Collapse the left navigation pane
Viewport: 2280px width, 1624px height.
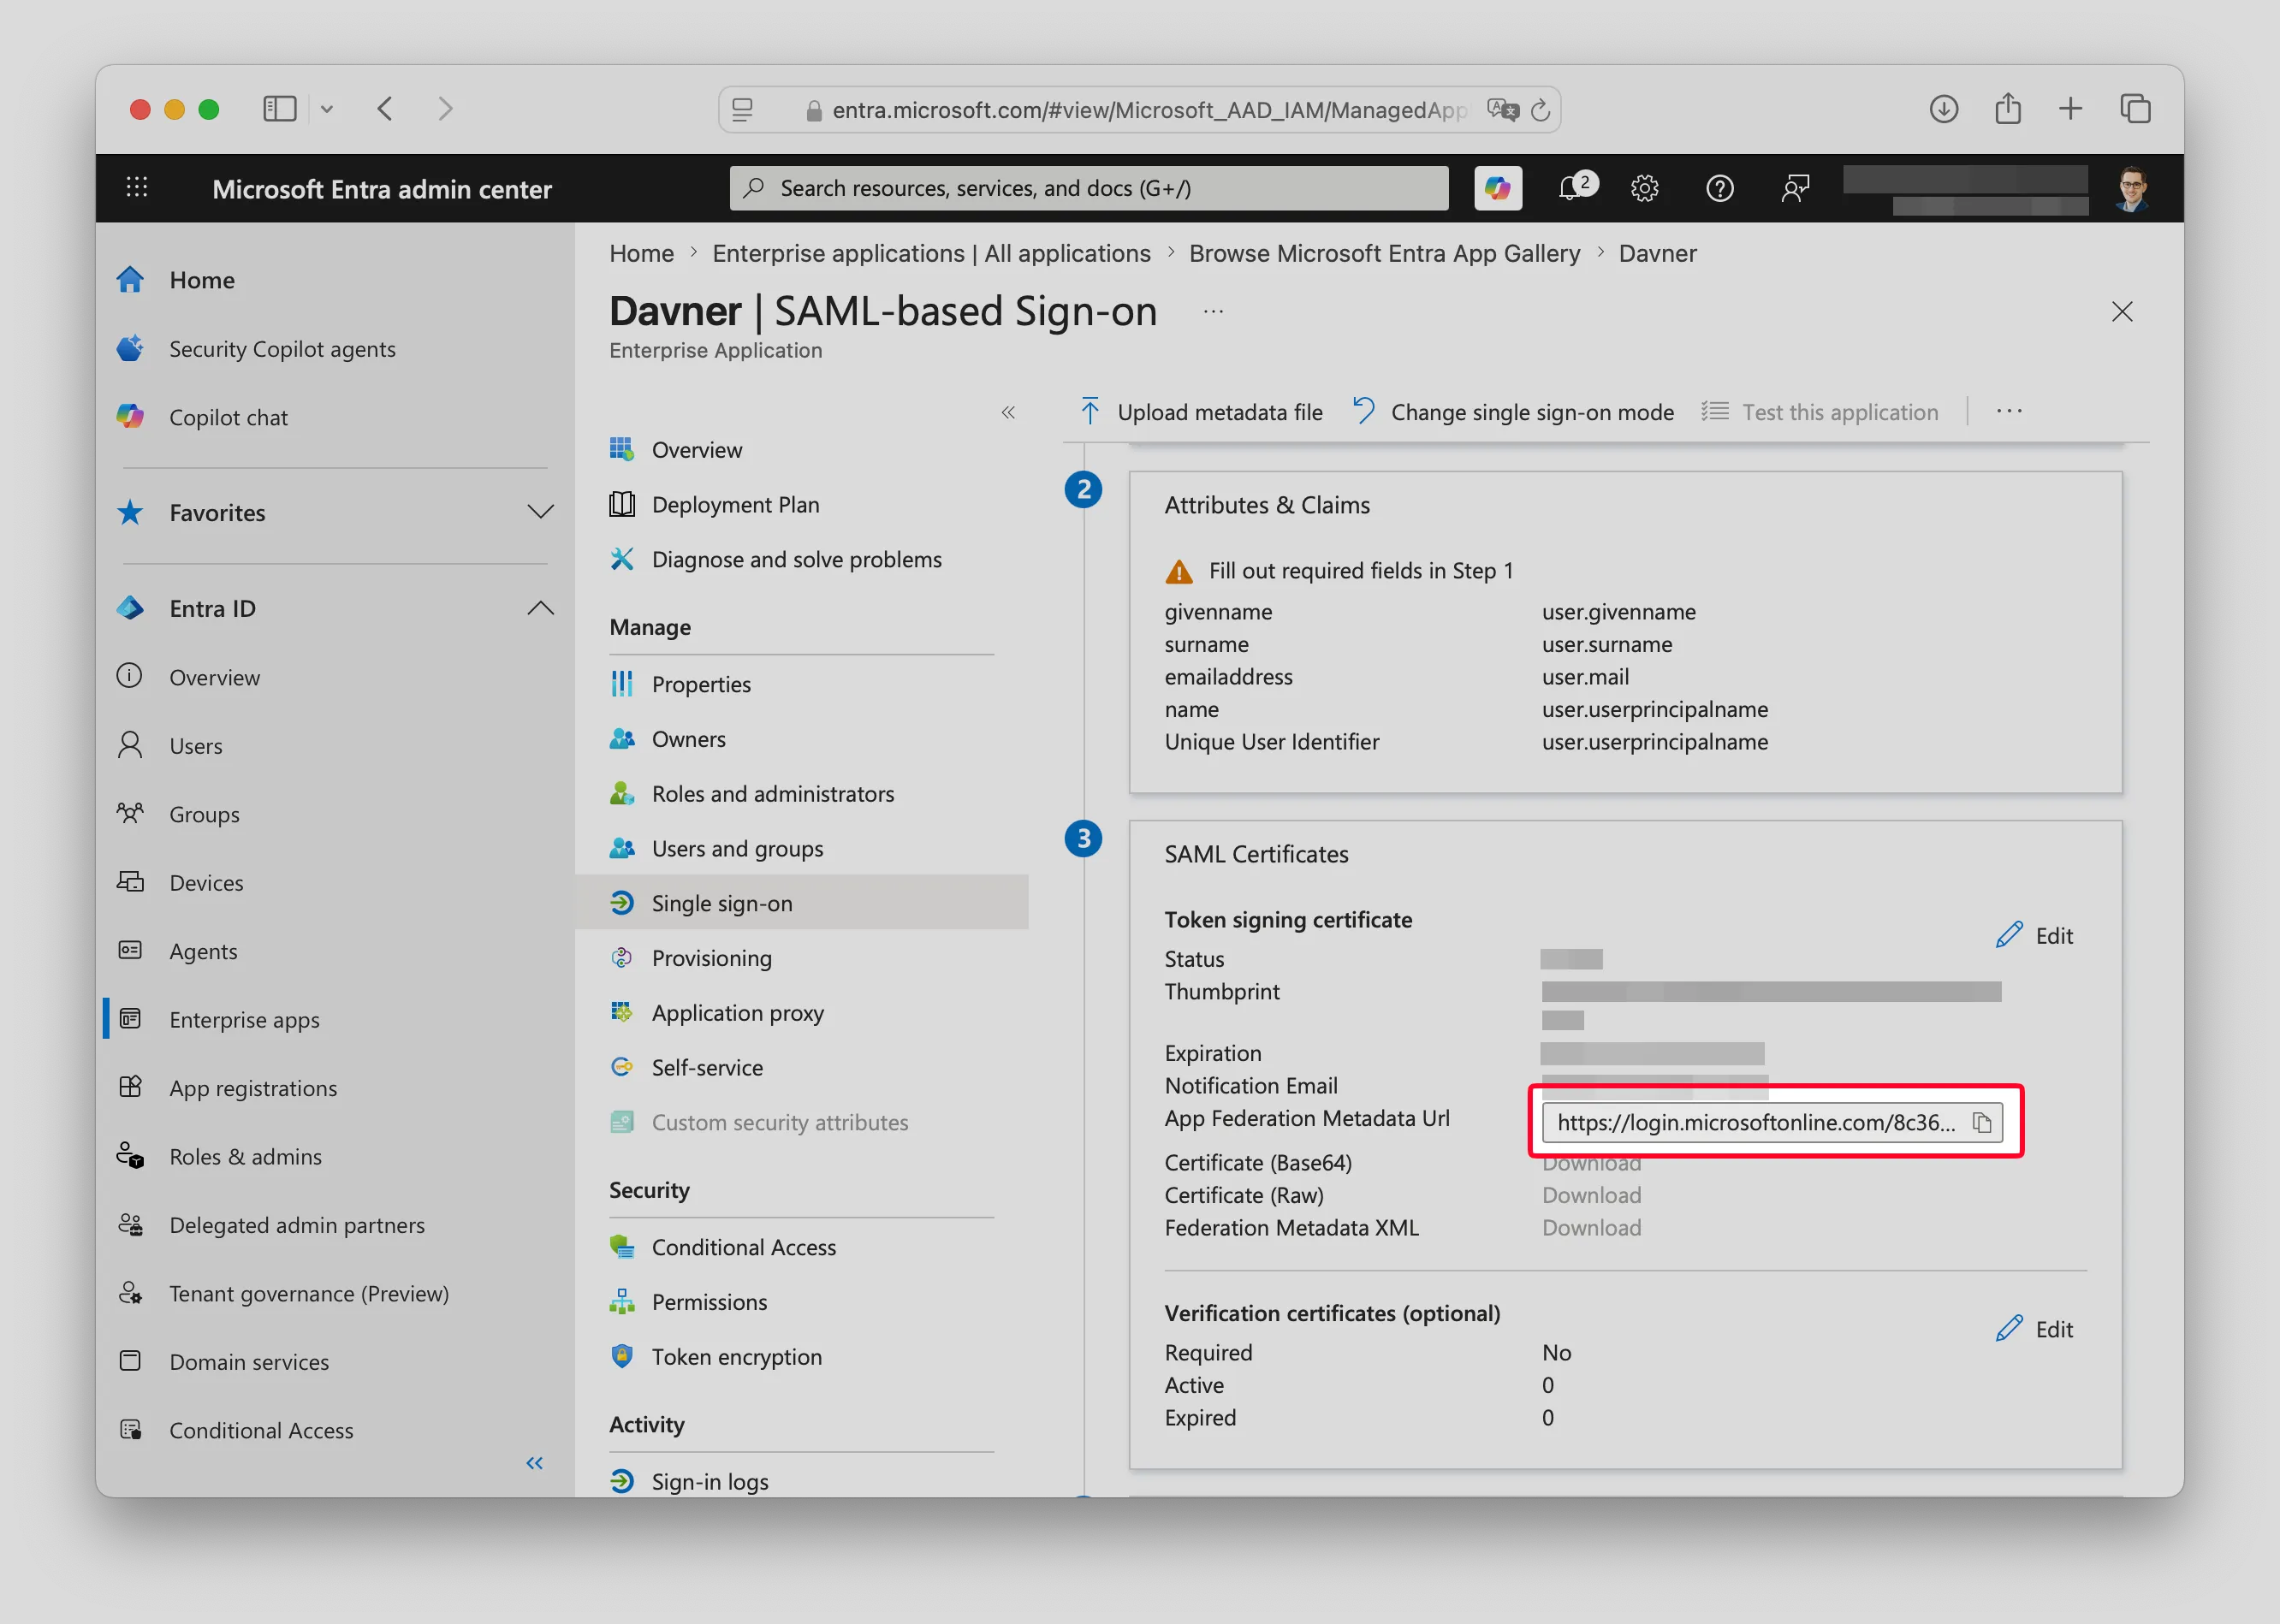point(535,1463)
